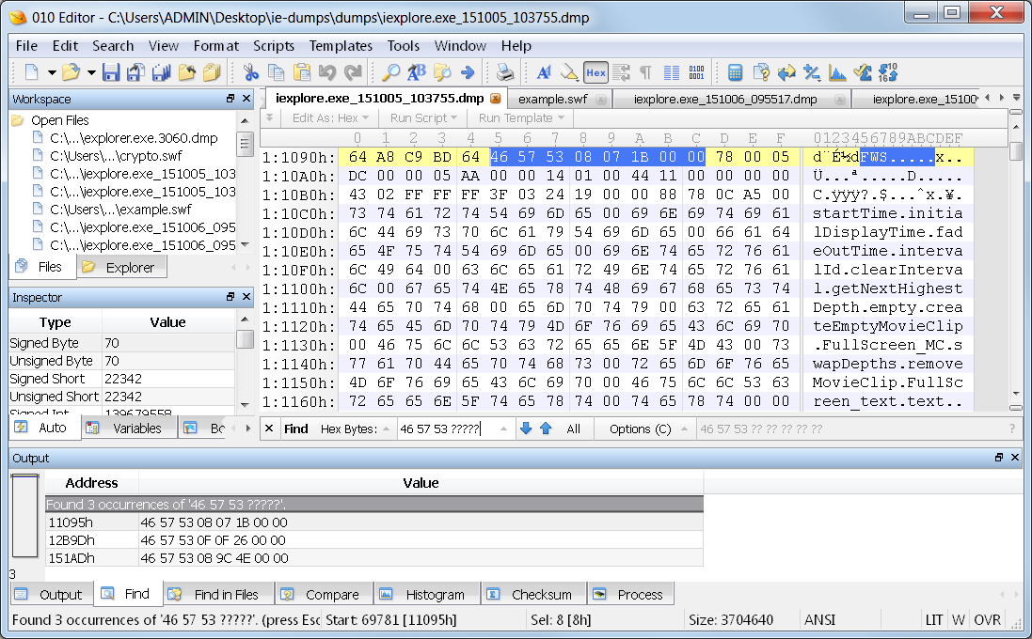Open the Histogram output tab

426,595
